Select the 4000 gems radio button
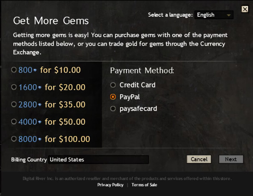 [14, 122]
